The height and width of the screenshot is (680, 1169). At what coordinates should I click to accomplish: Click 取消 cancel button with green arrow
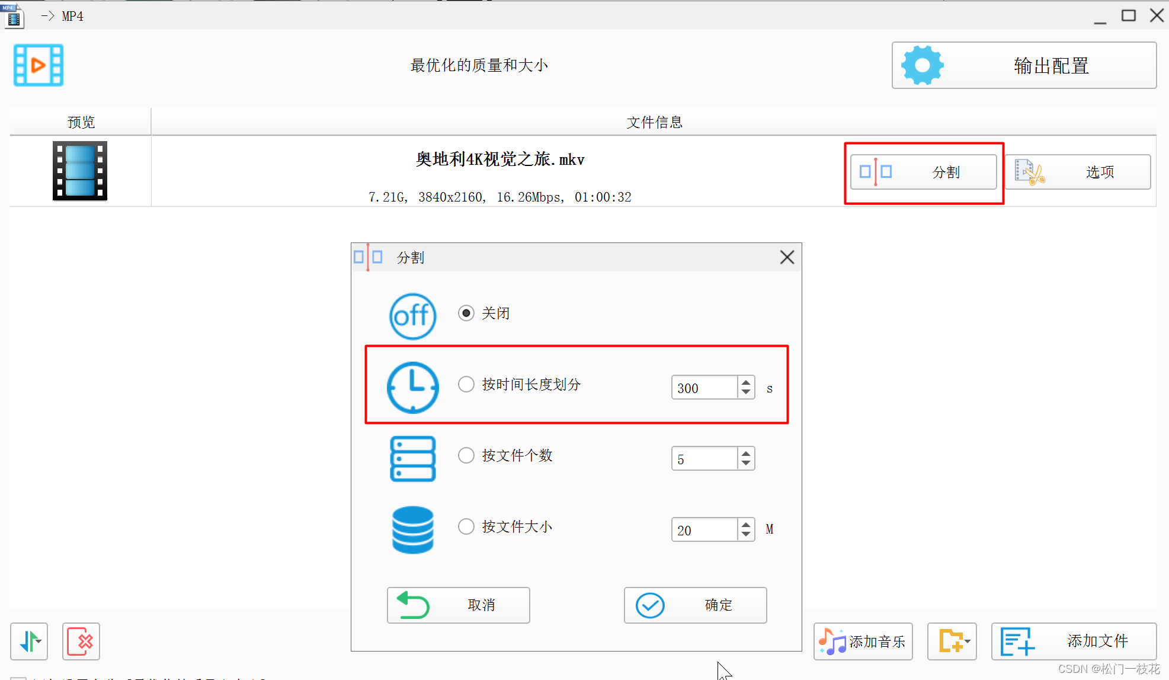point(458,605)
